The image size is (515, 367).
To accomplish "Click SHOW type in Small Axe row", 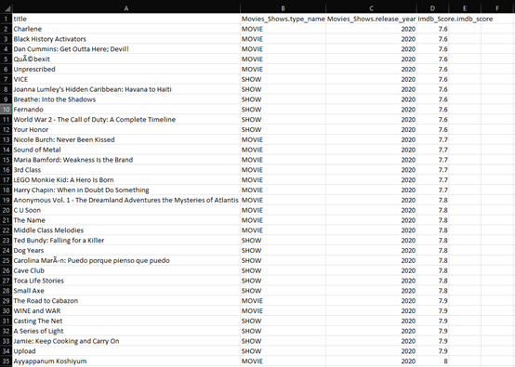I will tap(283, 291).
